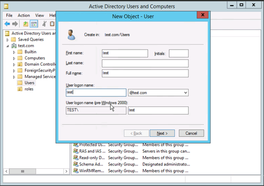Click the Schema Ad... group icon
The height and width of the screenshot is (186, 264).
(76, 164)
